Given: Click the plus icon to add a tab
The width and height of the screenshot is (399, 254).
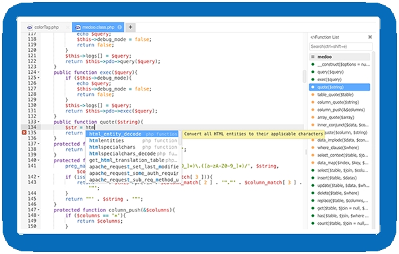Looking at the screenshot, I should click(130, 27).
